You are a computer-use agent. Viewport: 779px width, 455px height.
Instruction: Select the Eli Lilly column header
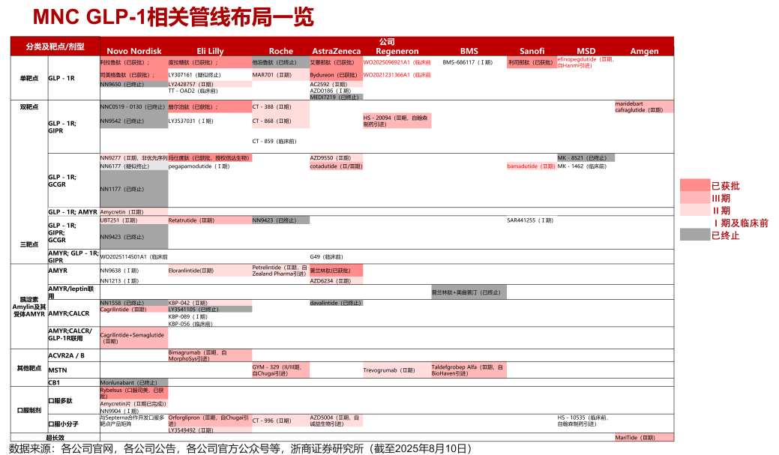210,51
